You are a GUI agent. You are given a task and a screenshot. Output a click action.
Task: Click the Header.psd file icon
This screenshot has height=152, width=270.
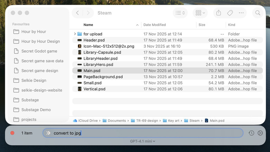[x=80, y=40]
